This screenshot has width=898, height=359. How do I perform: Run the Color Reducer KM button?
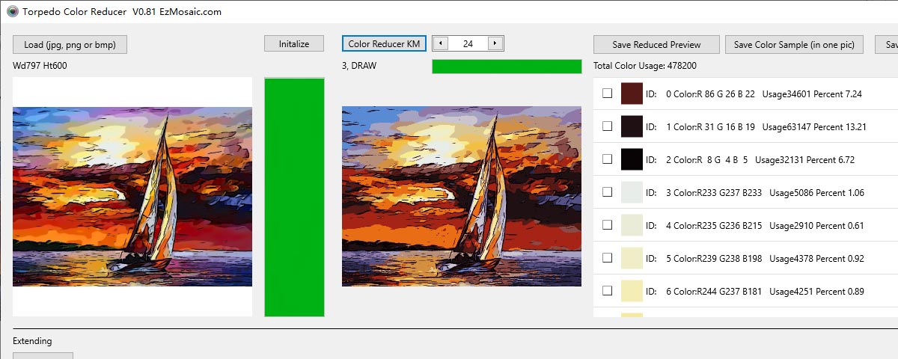point(385,44)
